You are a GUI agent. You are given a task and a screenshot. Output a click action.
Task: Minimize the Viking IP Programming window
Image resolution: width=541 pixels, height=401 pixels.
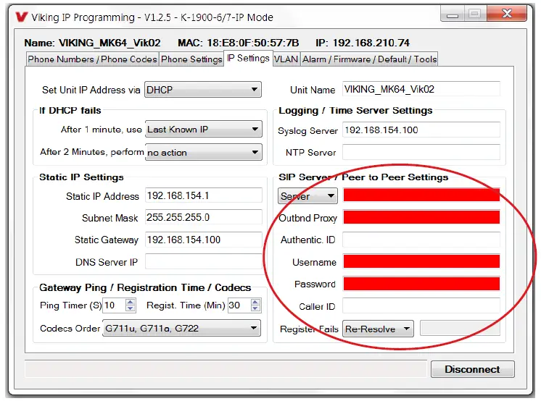pos(452,14)
